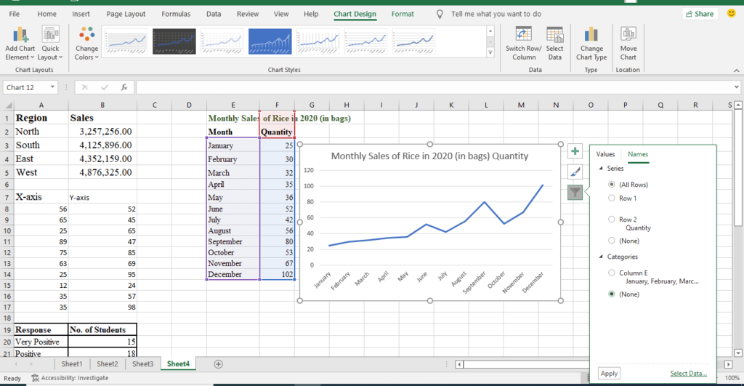The width and height of the screenshot is (744, 386).
Task: Click the Insert Function fx icon
Action: click(124, 87)
